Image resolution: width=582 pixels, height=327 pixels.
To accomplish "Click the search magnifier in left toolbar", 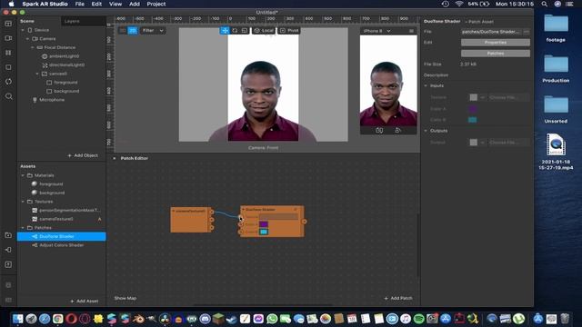I will [8, 96].
